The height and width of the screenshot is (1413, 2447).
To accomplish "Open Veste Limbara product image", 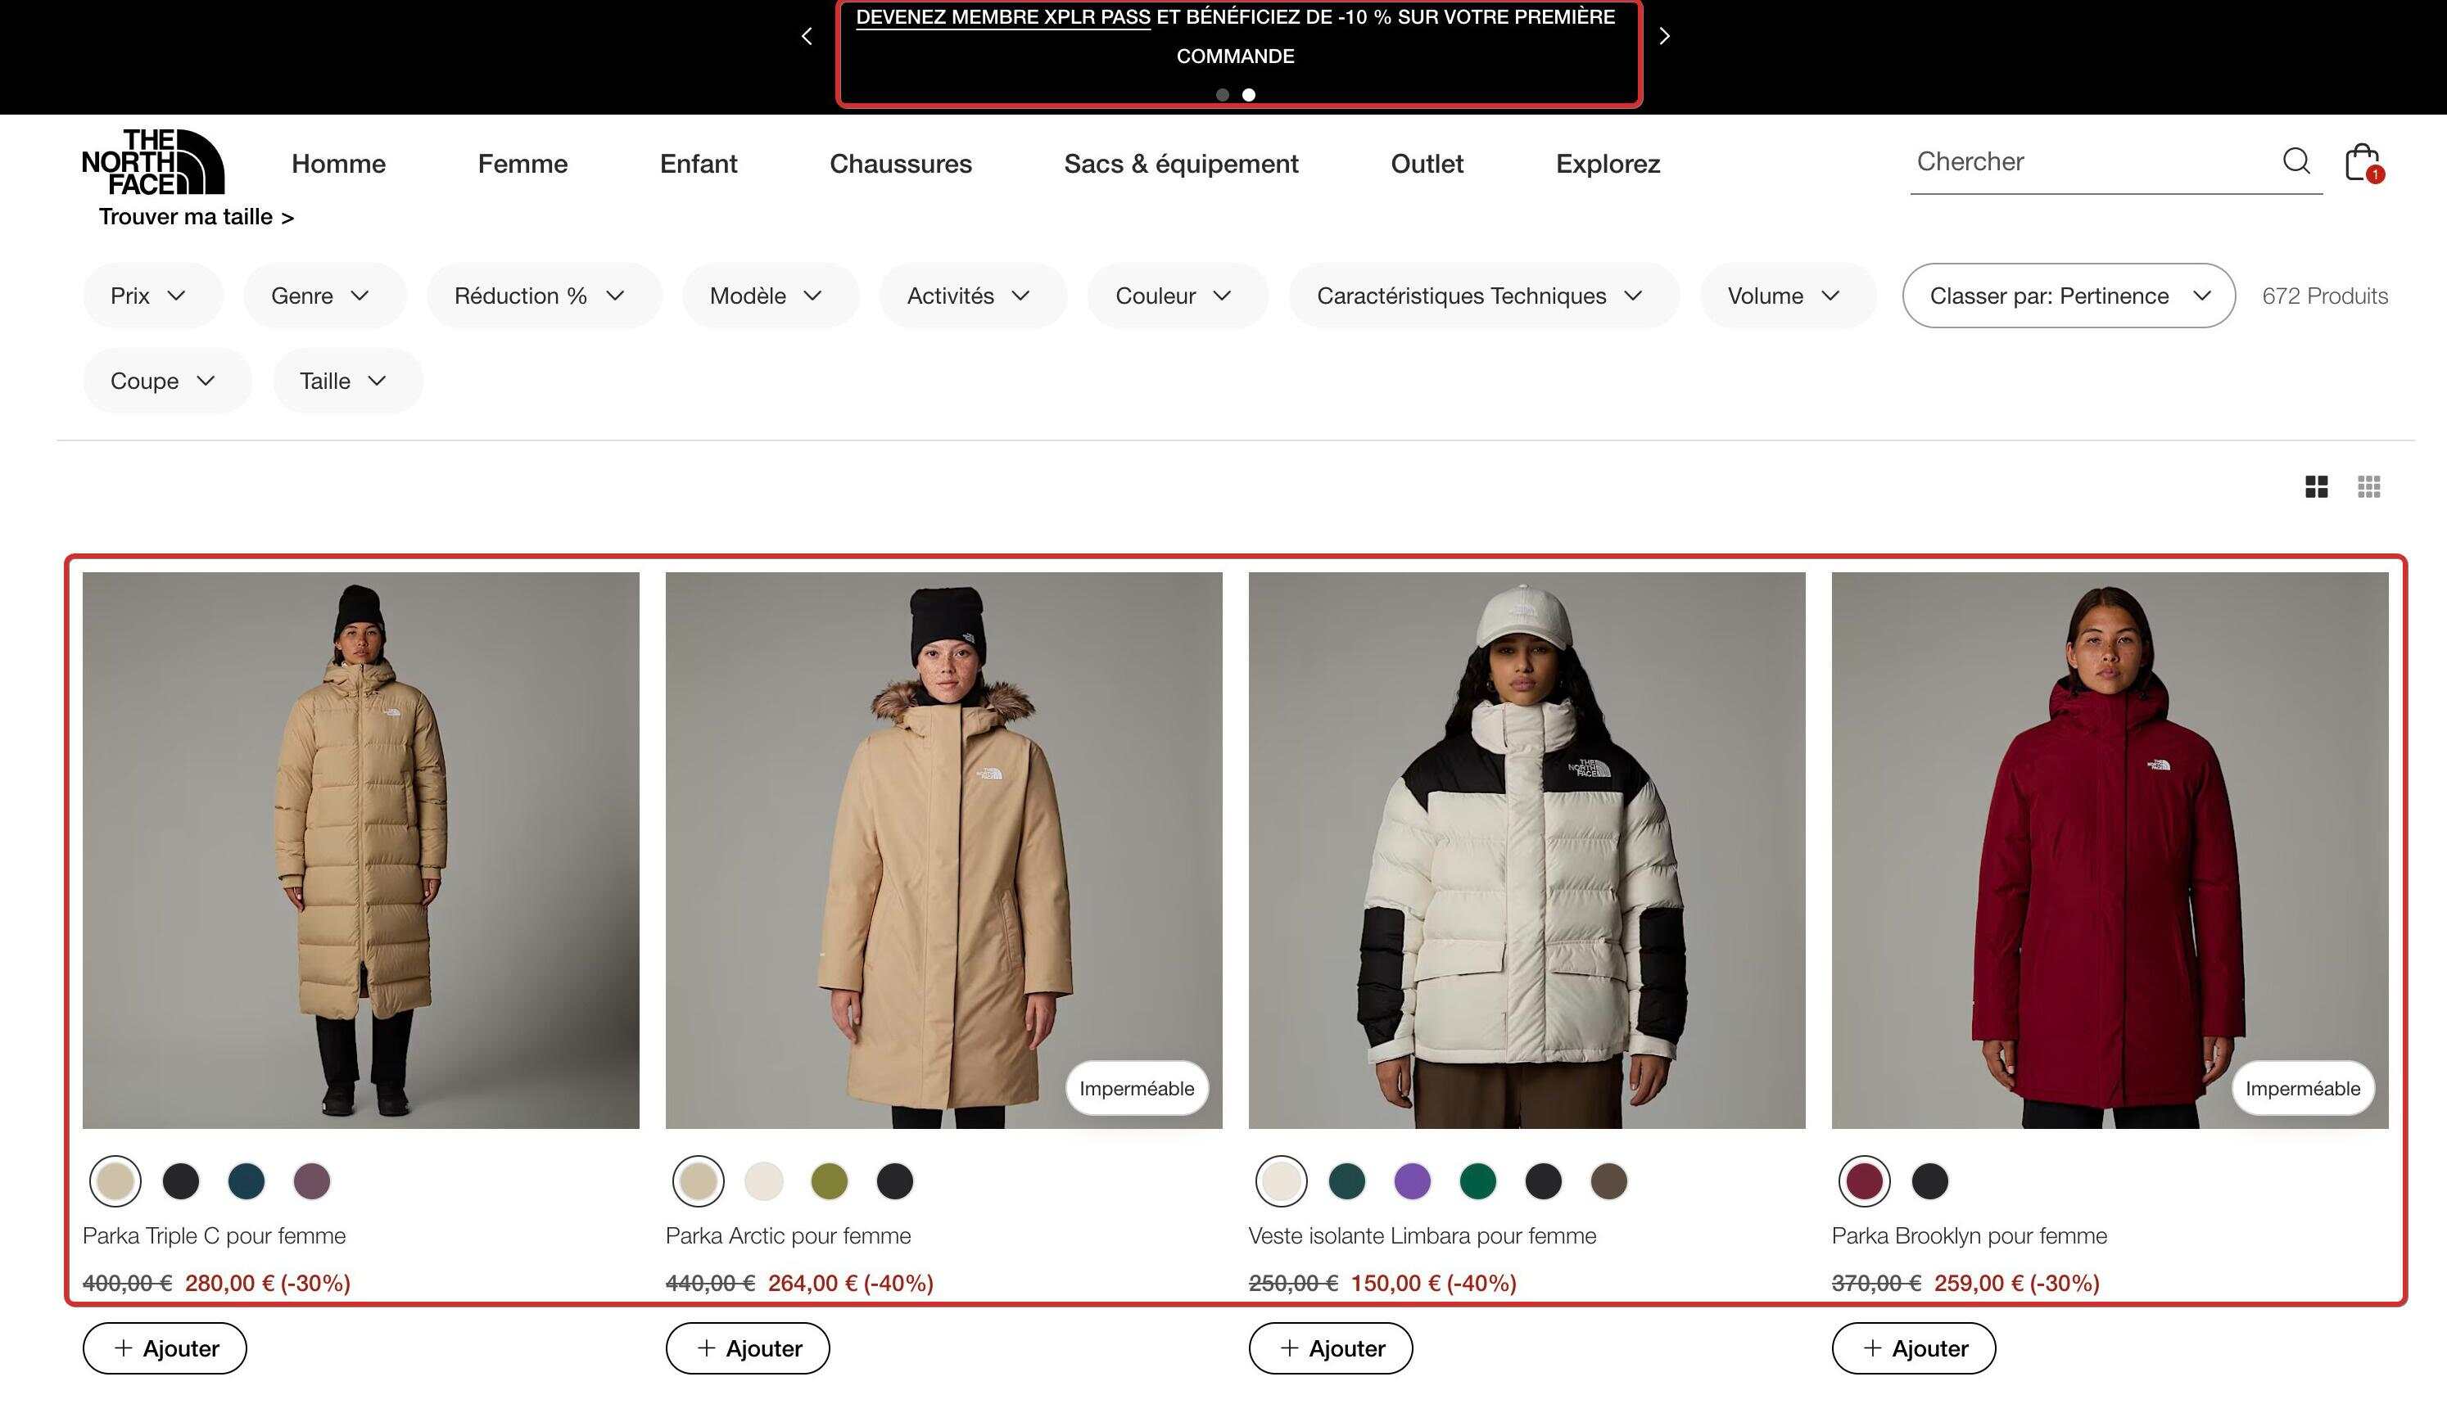I will pyautogui.click(x=1527, y=850).
